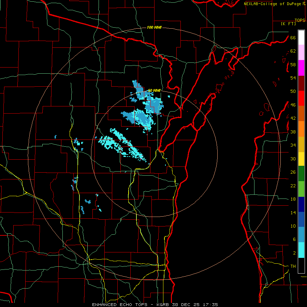Click the legend value 50

293,91
